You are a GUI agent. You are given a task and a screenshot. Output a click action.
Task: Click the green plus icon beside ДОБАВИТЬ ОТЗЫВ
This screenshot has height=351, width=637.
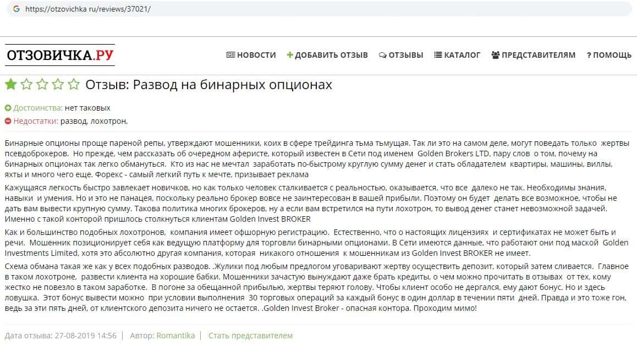point(290,55)
